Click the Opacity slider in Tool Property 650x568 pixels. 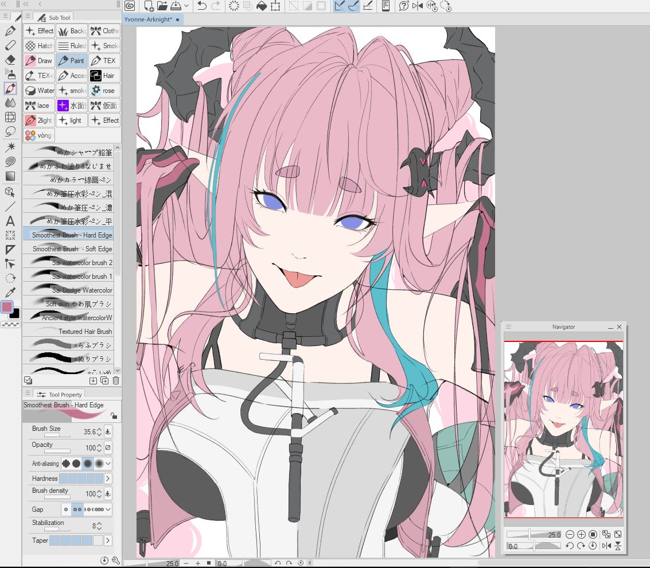(x=57, y=450)
